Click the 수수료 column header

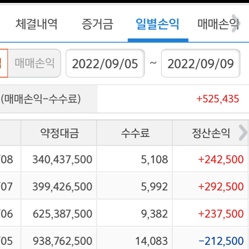coord(135,133)
